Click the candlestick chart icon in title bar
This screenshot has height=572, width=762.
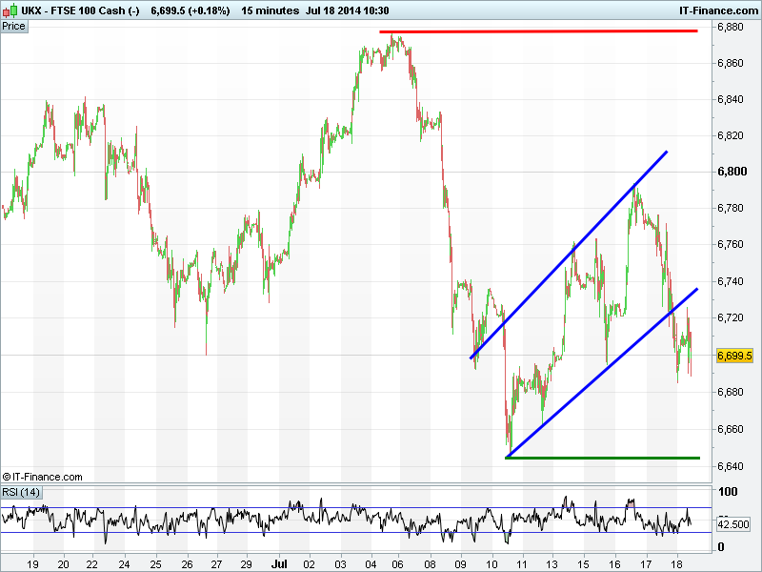coord(10,10)
